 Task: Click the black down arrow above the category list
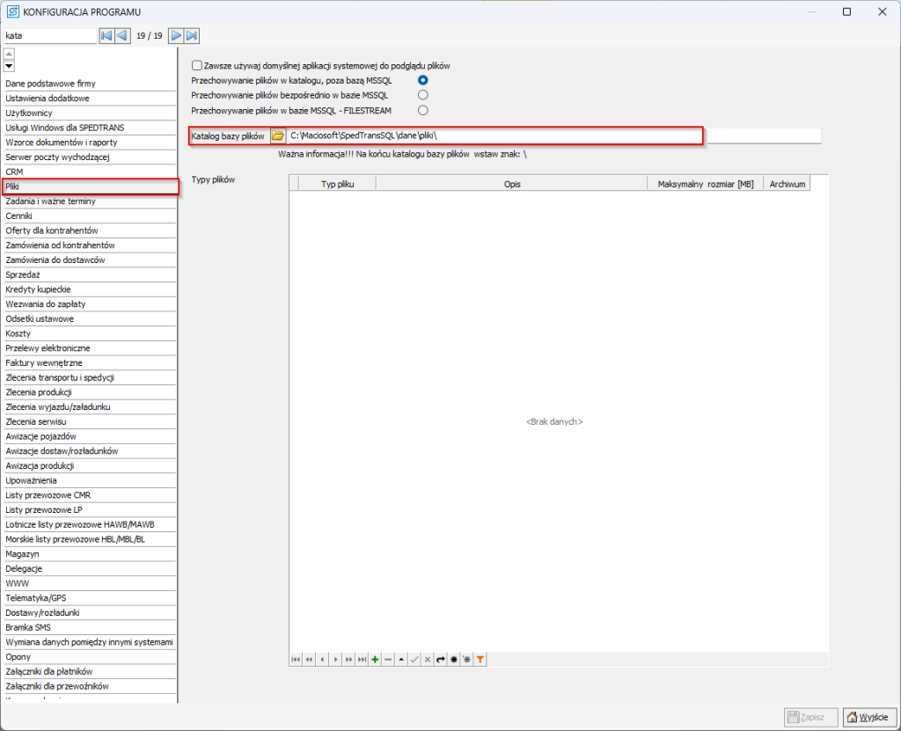coord(9,66)
